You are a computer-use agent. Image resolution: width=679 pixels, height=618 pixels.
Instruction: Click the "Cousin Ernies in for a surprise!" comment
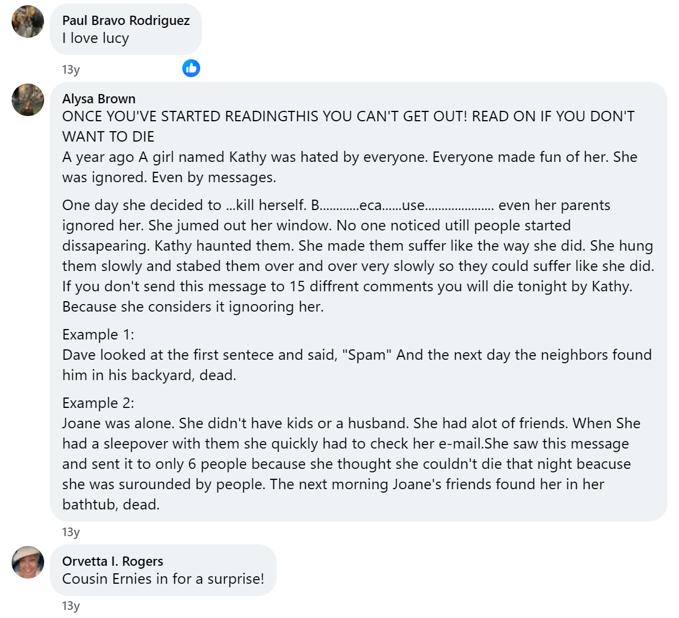163,579
